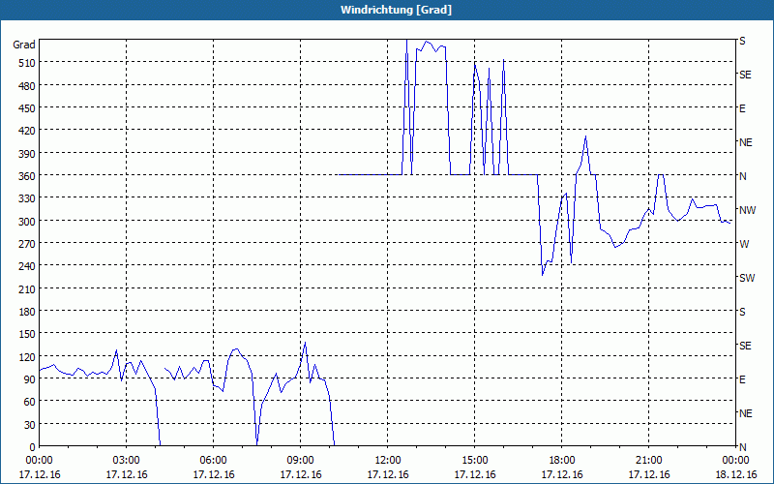Click the 300 degree axis label
Viewport: 774px width, 484px height.
coord(27,222)
